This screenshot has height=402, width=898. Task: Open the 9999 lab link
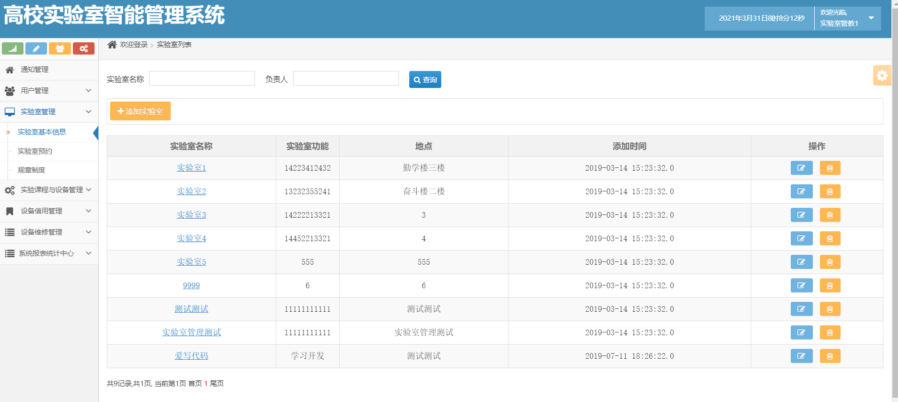click(191, 285)
